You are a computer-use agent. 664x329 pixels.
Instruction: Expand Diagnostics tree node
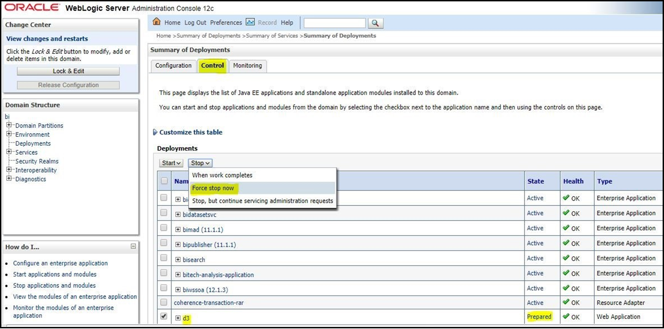tap(9, 178)
